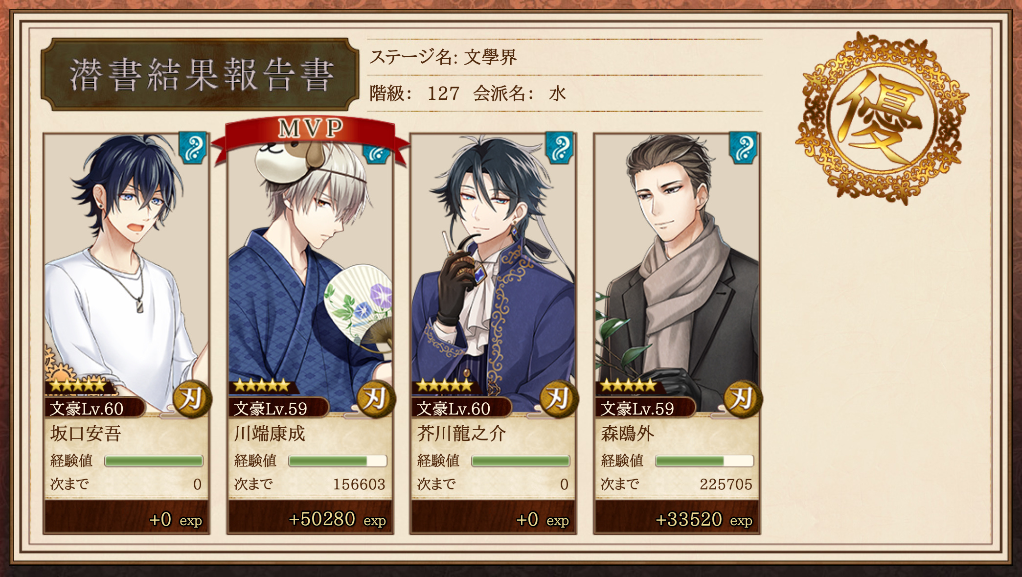Click the 潜書結果報告書 title plaque

[201, 74]
